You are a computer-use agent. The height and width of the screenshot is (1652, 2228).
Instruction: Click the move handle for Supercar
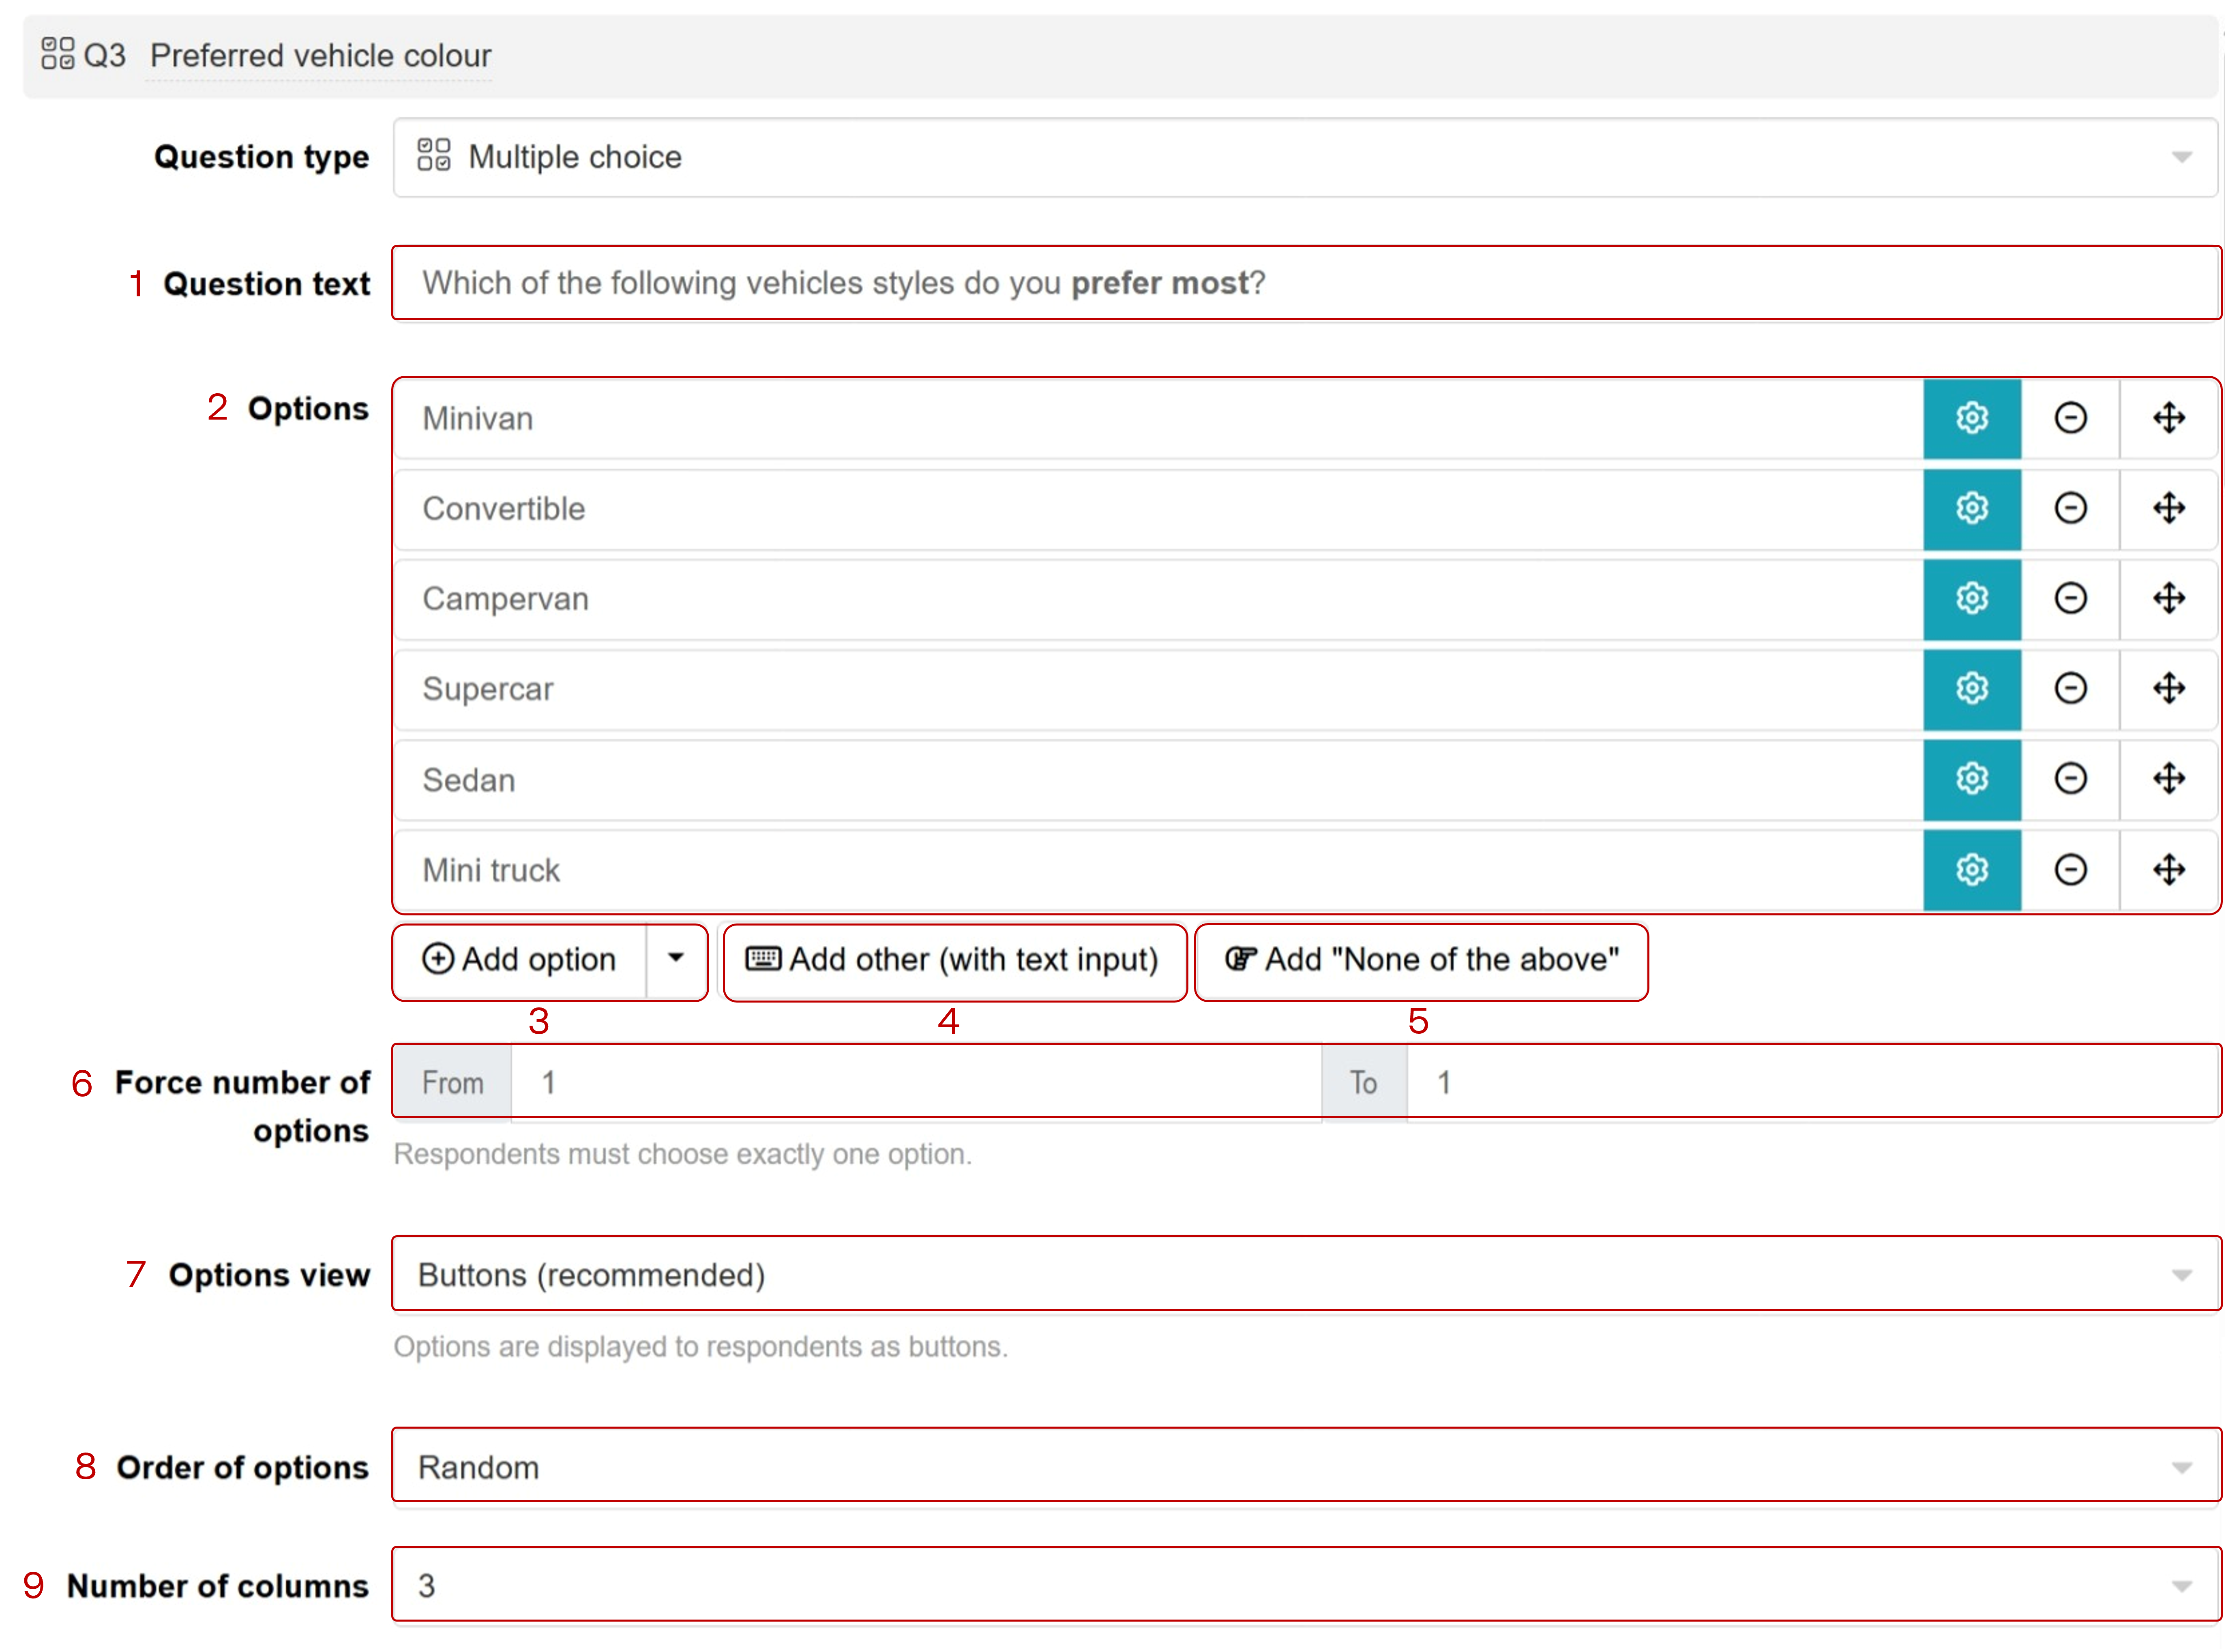[2168, 688]
